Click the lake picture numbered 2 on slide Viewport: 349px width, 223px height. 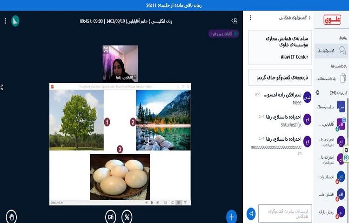click(x=163, y=120)
